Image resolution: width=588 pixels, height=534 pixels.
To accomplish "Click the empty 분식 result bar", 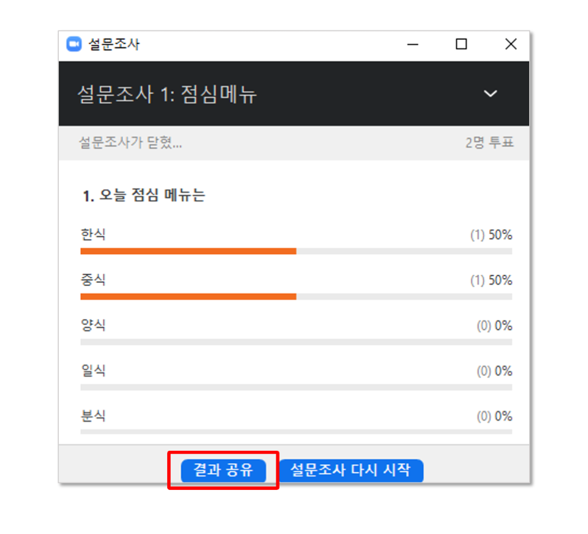I will click(296, 432).
